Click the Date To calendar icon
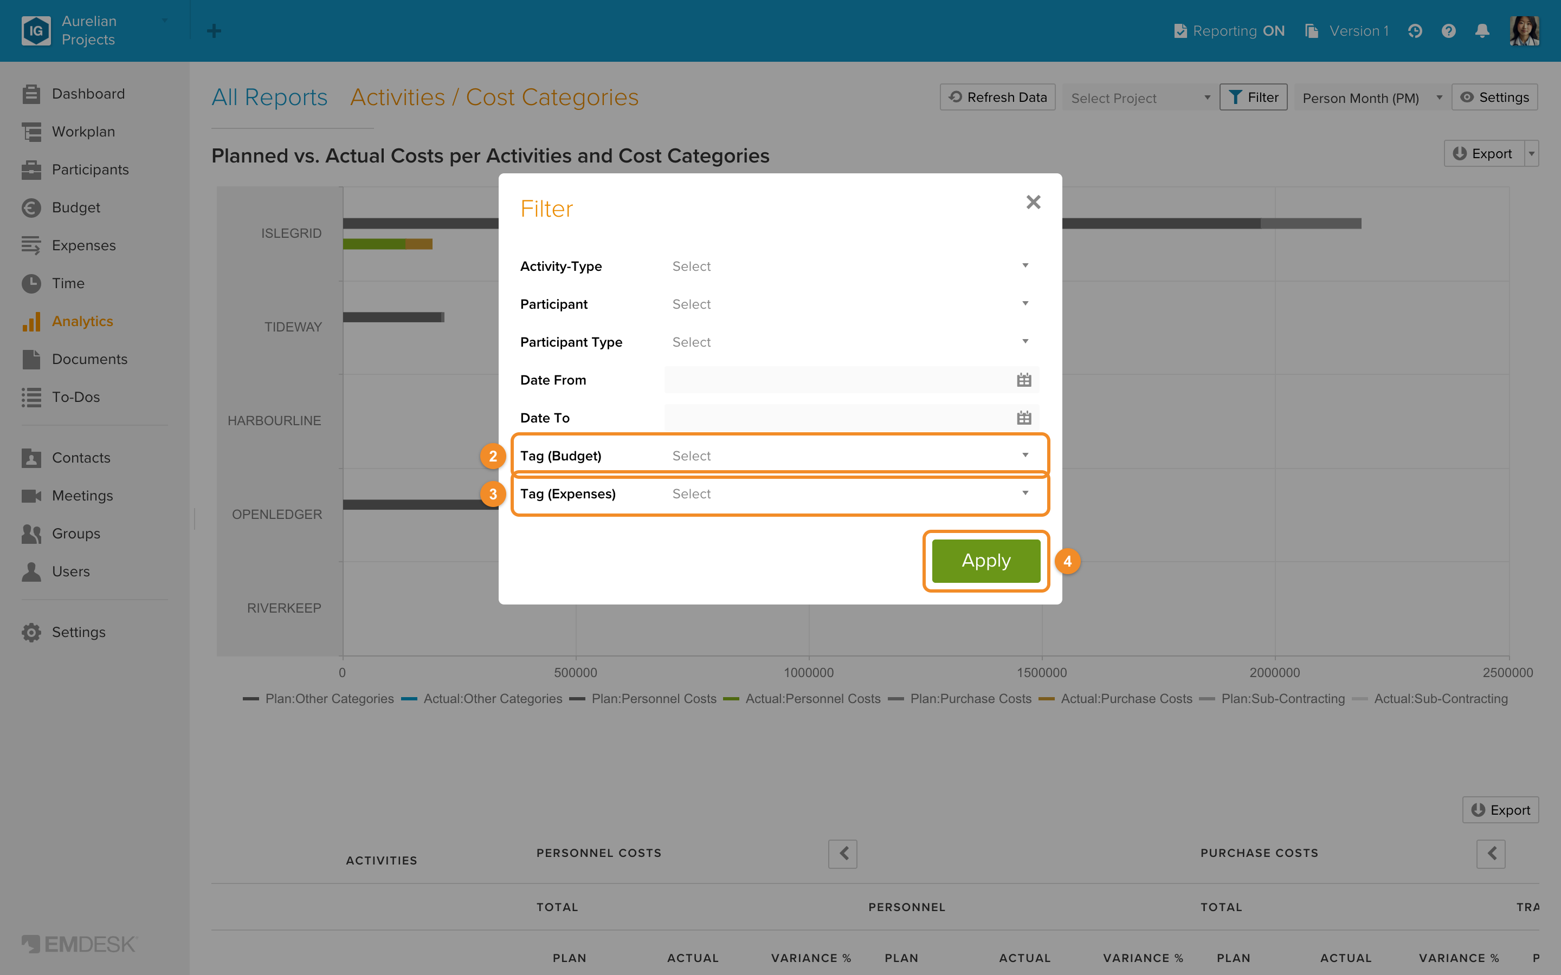The image size is (1561, 975). tap(1024, 418)
